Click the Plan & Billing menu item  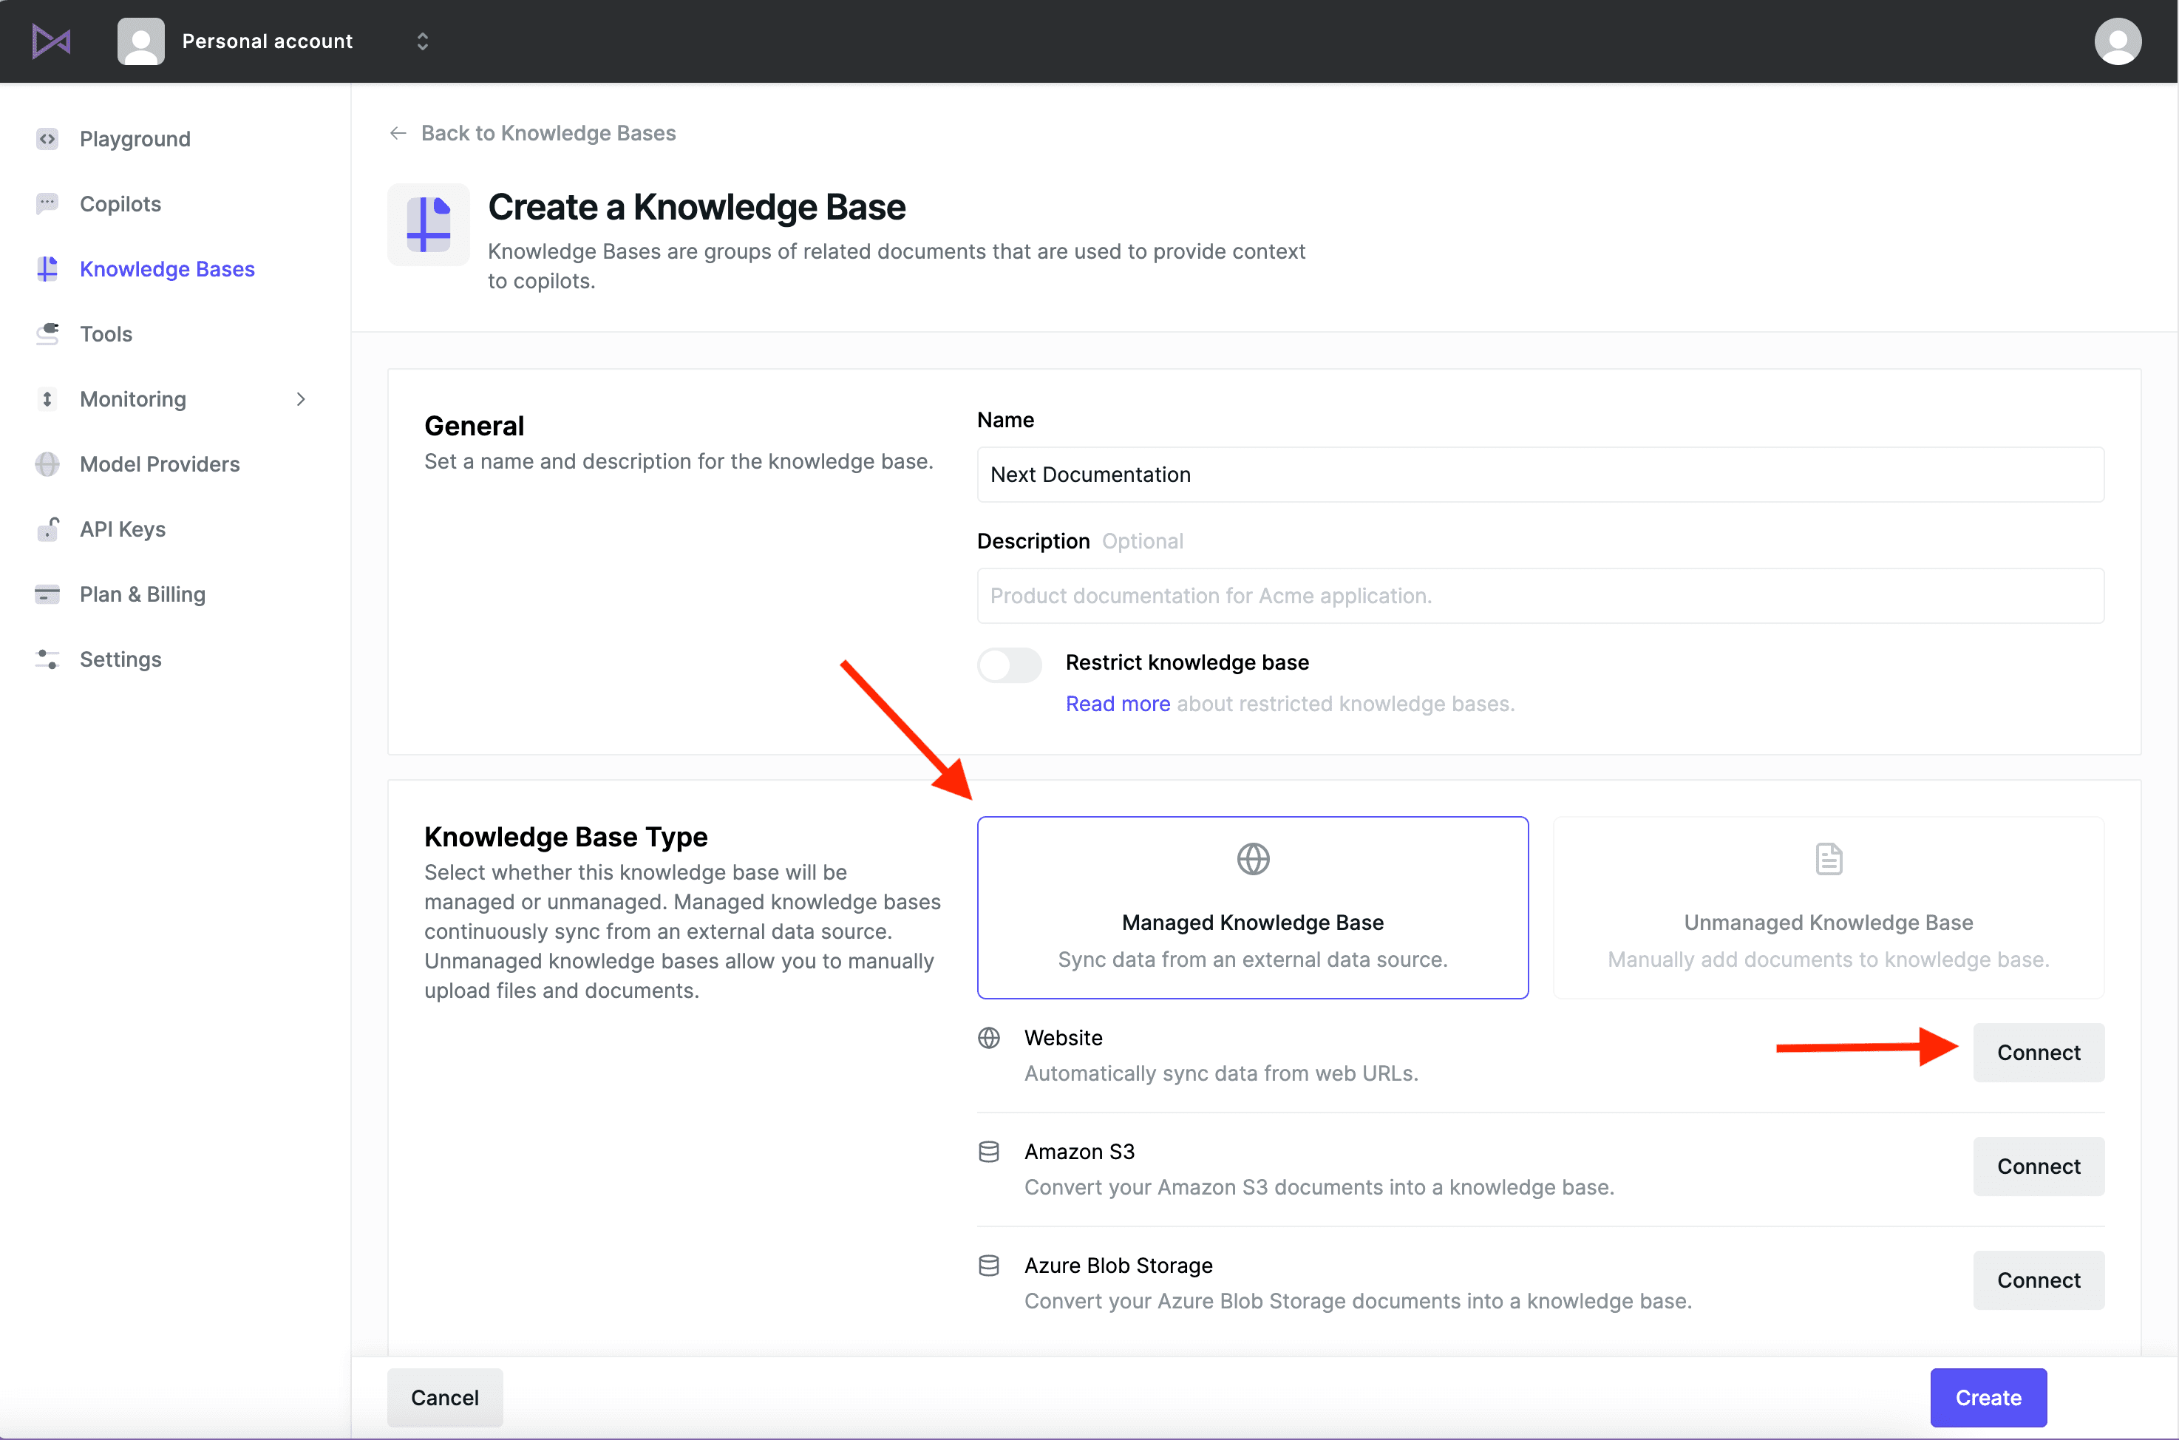pyautogui.click(x=141, y=593)
